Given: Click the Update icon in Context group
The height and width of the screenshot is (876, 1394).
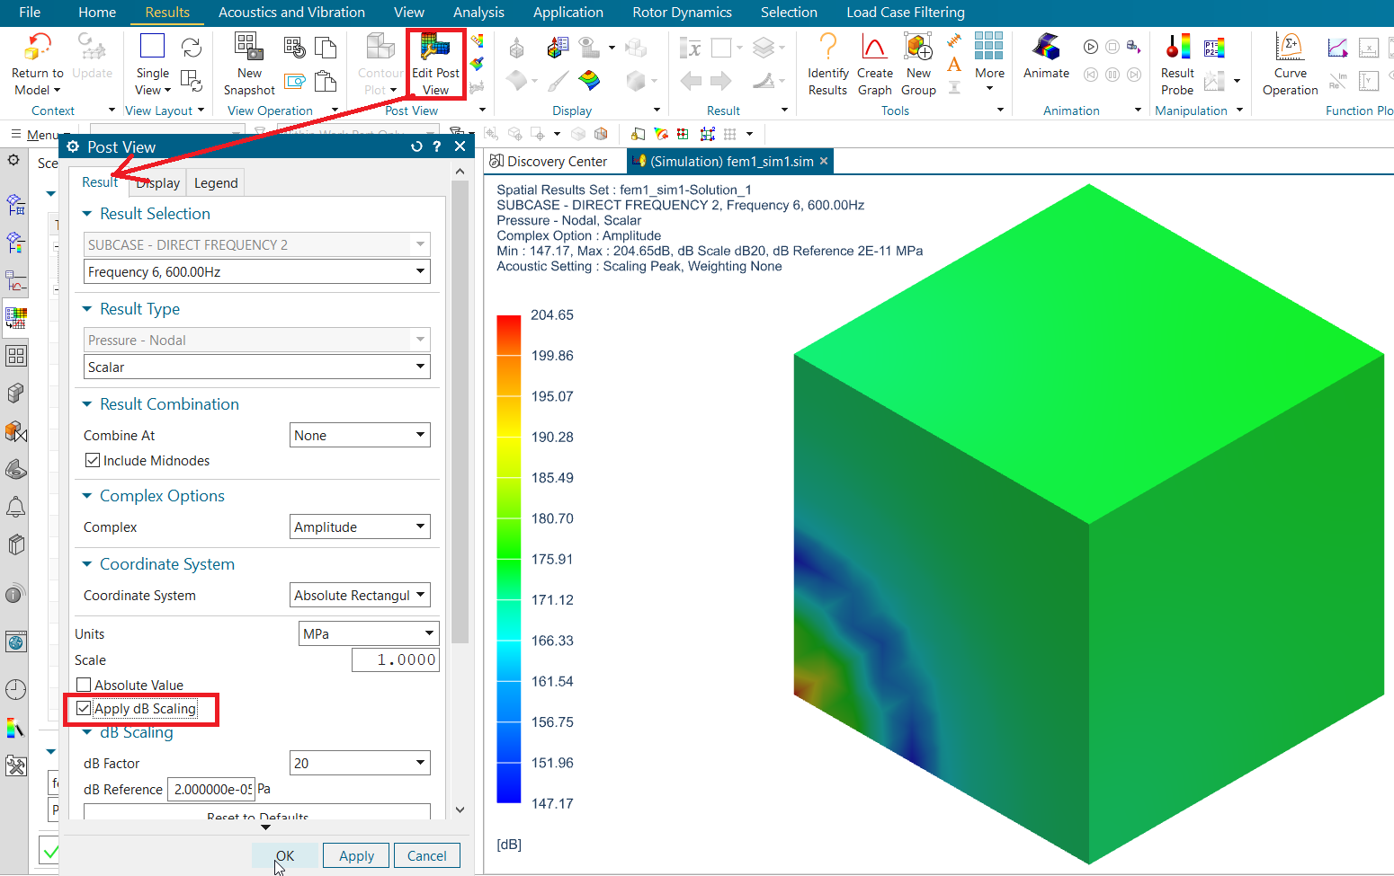Looking at the screenshot, I should click(92, 47).
